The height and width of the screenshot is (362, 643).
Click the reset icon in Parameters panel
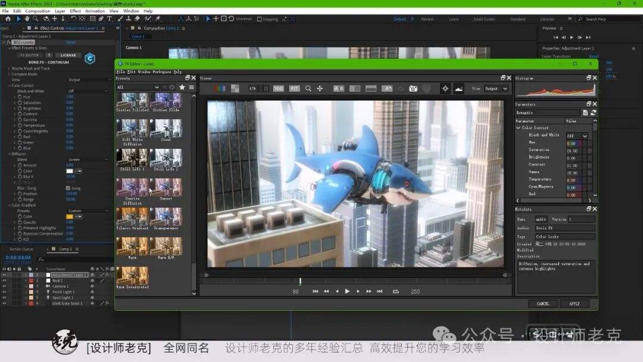tap(593, 113)
